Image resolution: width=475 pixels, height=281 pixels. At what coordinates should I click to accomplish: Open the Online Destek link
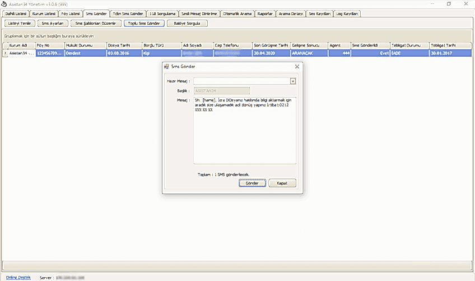click(x=16, y=277)
